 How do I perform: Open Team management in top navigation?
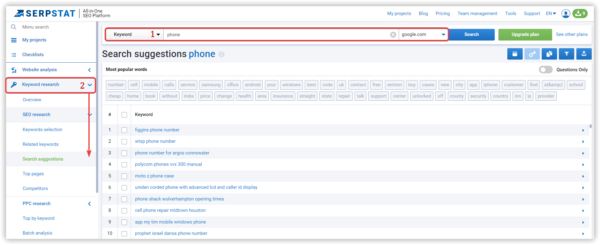click(477, 14)
